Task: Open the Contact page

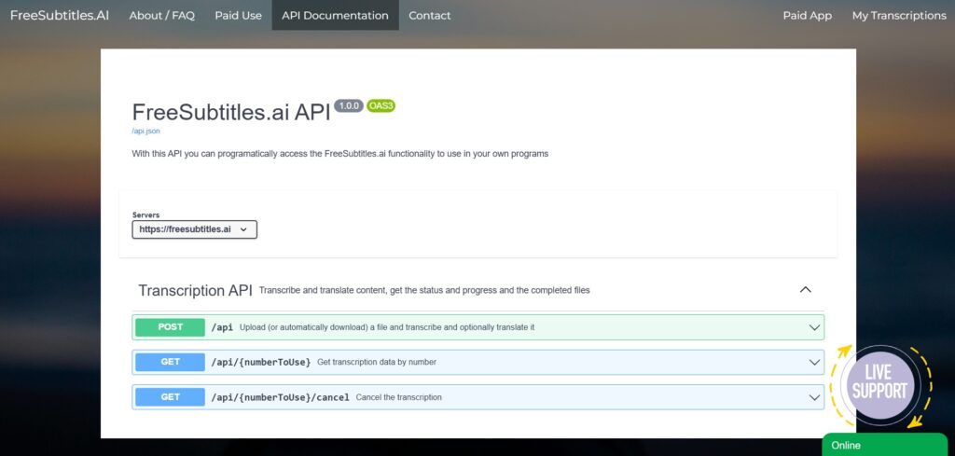Action: pyautogui.click(x=429, y=15)
